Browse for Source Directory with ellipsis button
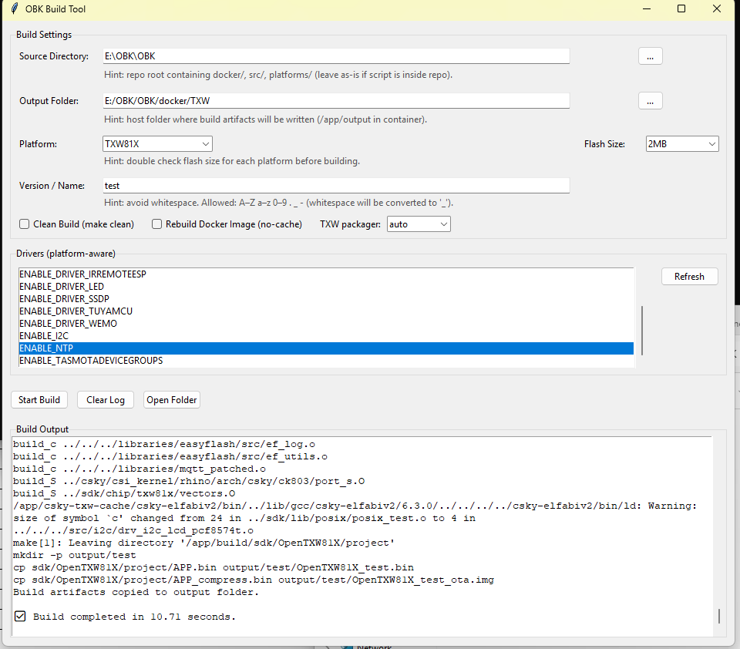Viewport: 740px width, 649px height. coord(650,56)
